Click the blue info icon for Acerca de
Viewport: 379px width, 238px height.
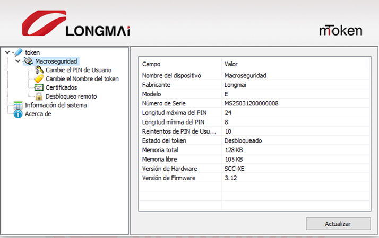[x=18, y=113]
